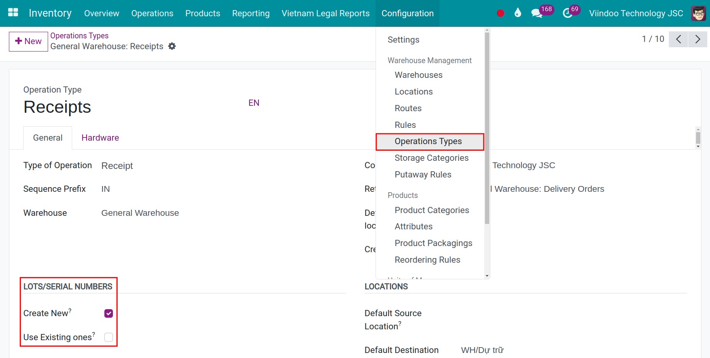Choose Warehouses from dropdown
The image size is (710, 358).
tap(419, 75)
